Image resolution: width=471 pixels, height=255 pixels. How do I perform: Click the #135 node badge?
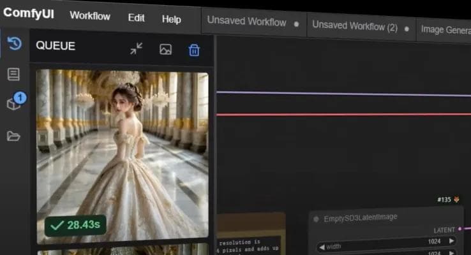[444, 200]
